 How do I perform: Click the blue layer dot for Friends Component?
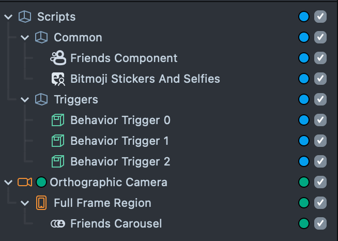(304, 58)
